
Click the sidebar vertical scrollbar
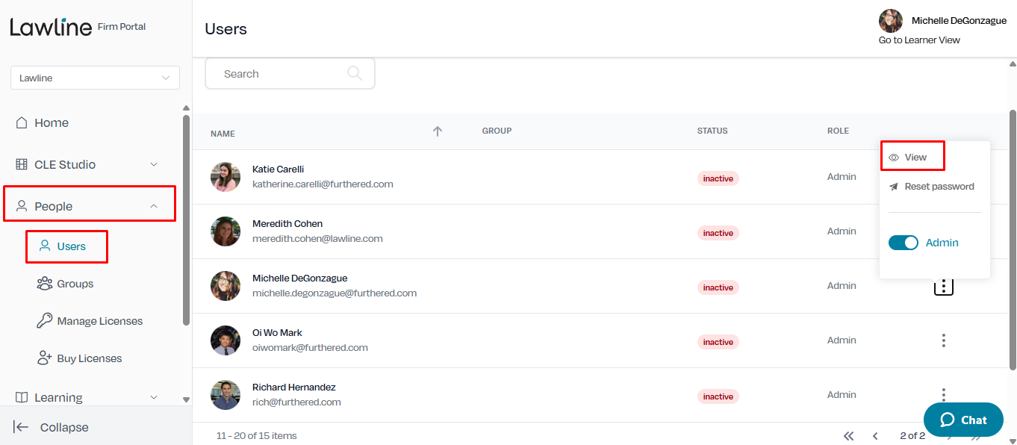(x=186, y=220)
